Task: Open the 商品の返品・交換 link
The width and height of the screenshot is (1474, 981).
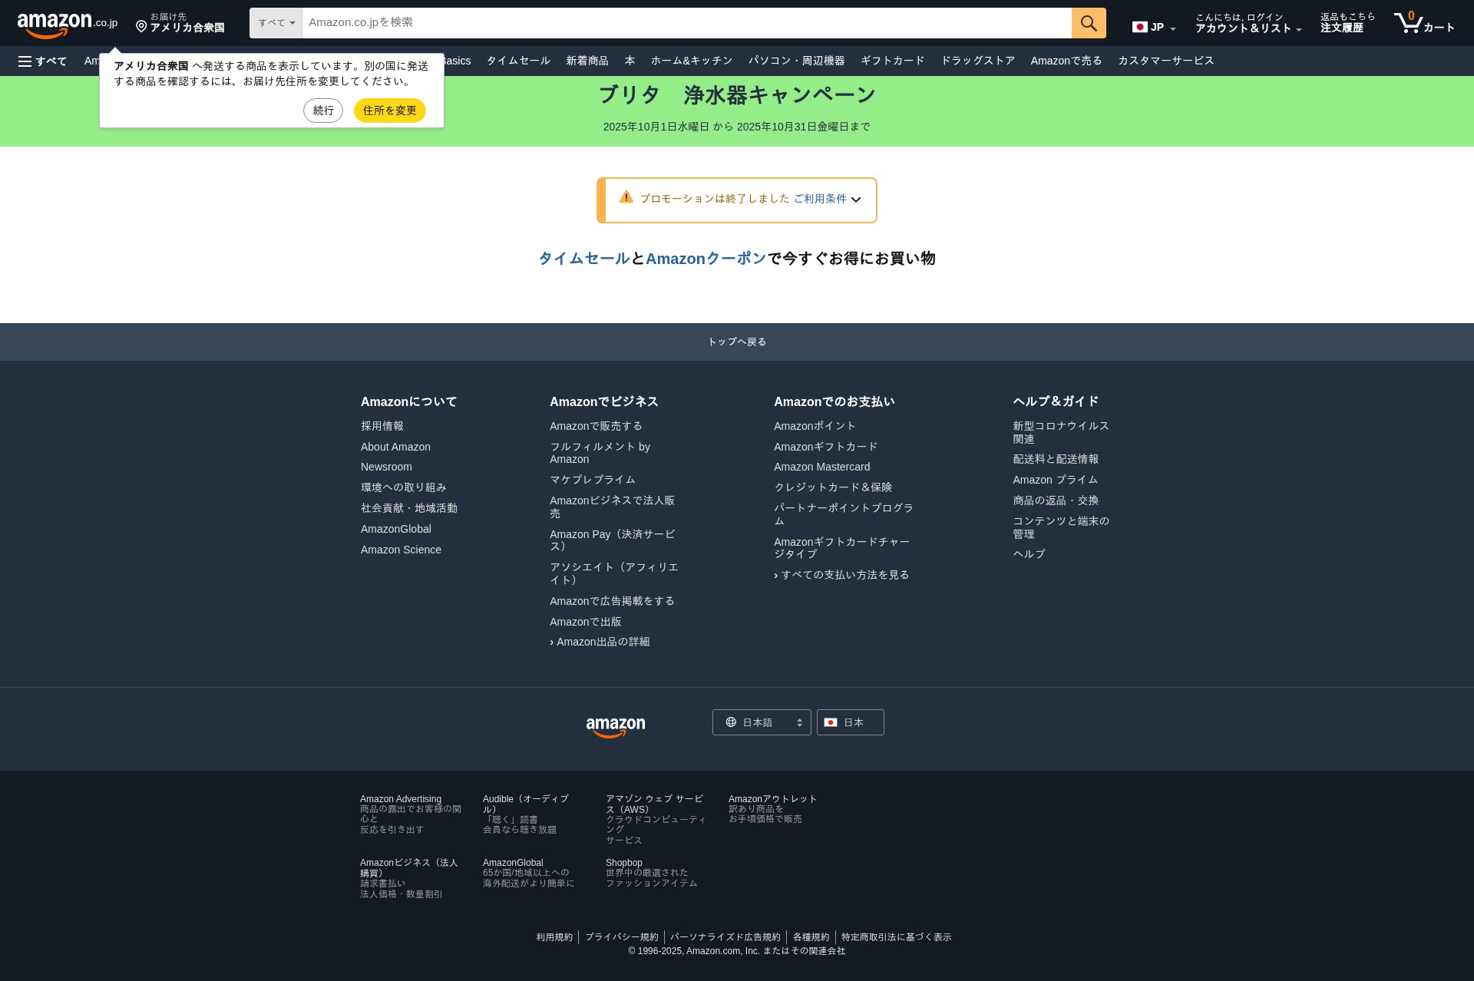Action: point(1056,500)
